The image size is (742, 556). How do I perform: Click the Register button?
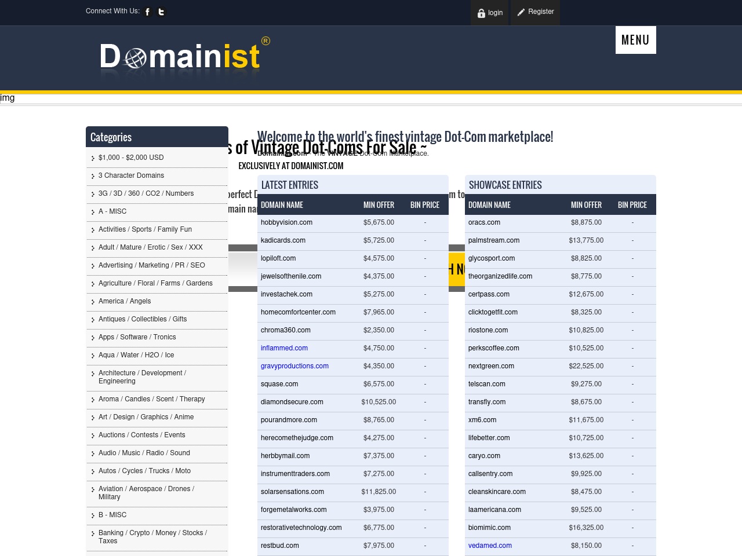(x=535, y=12)
